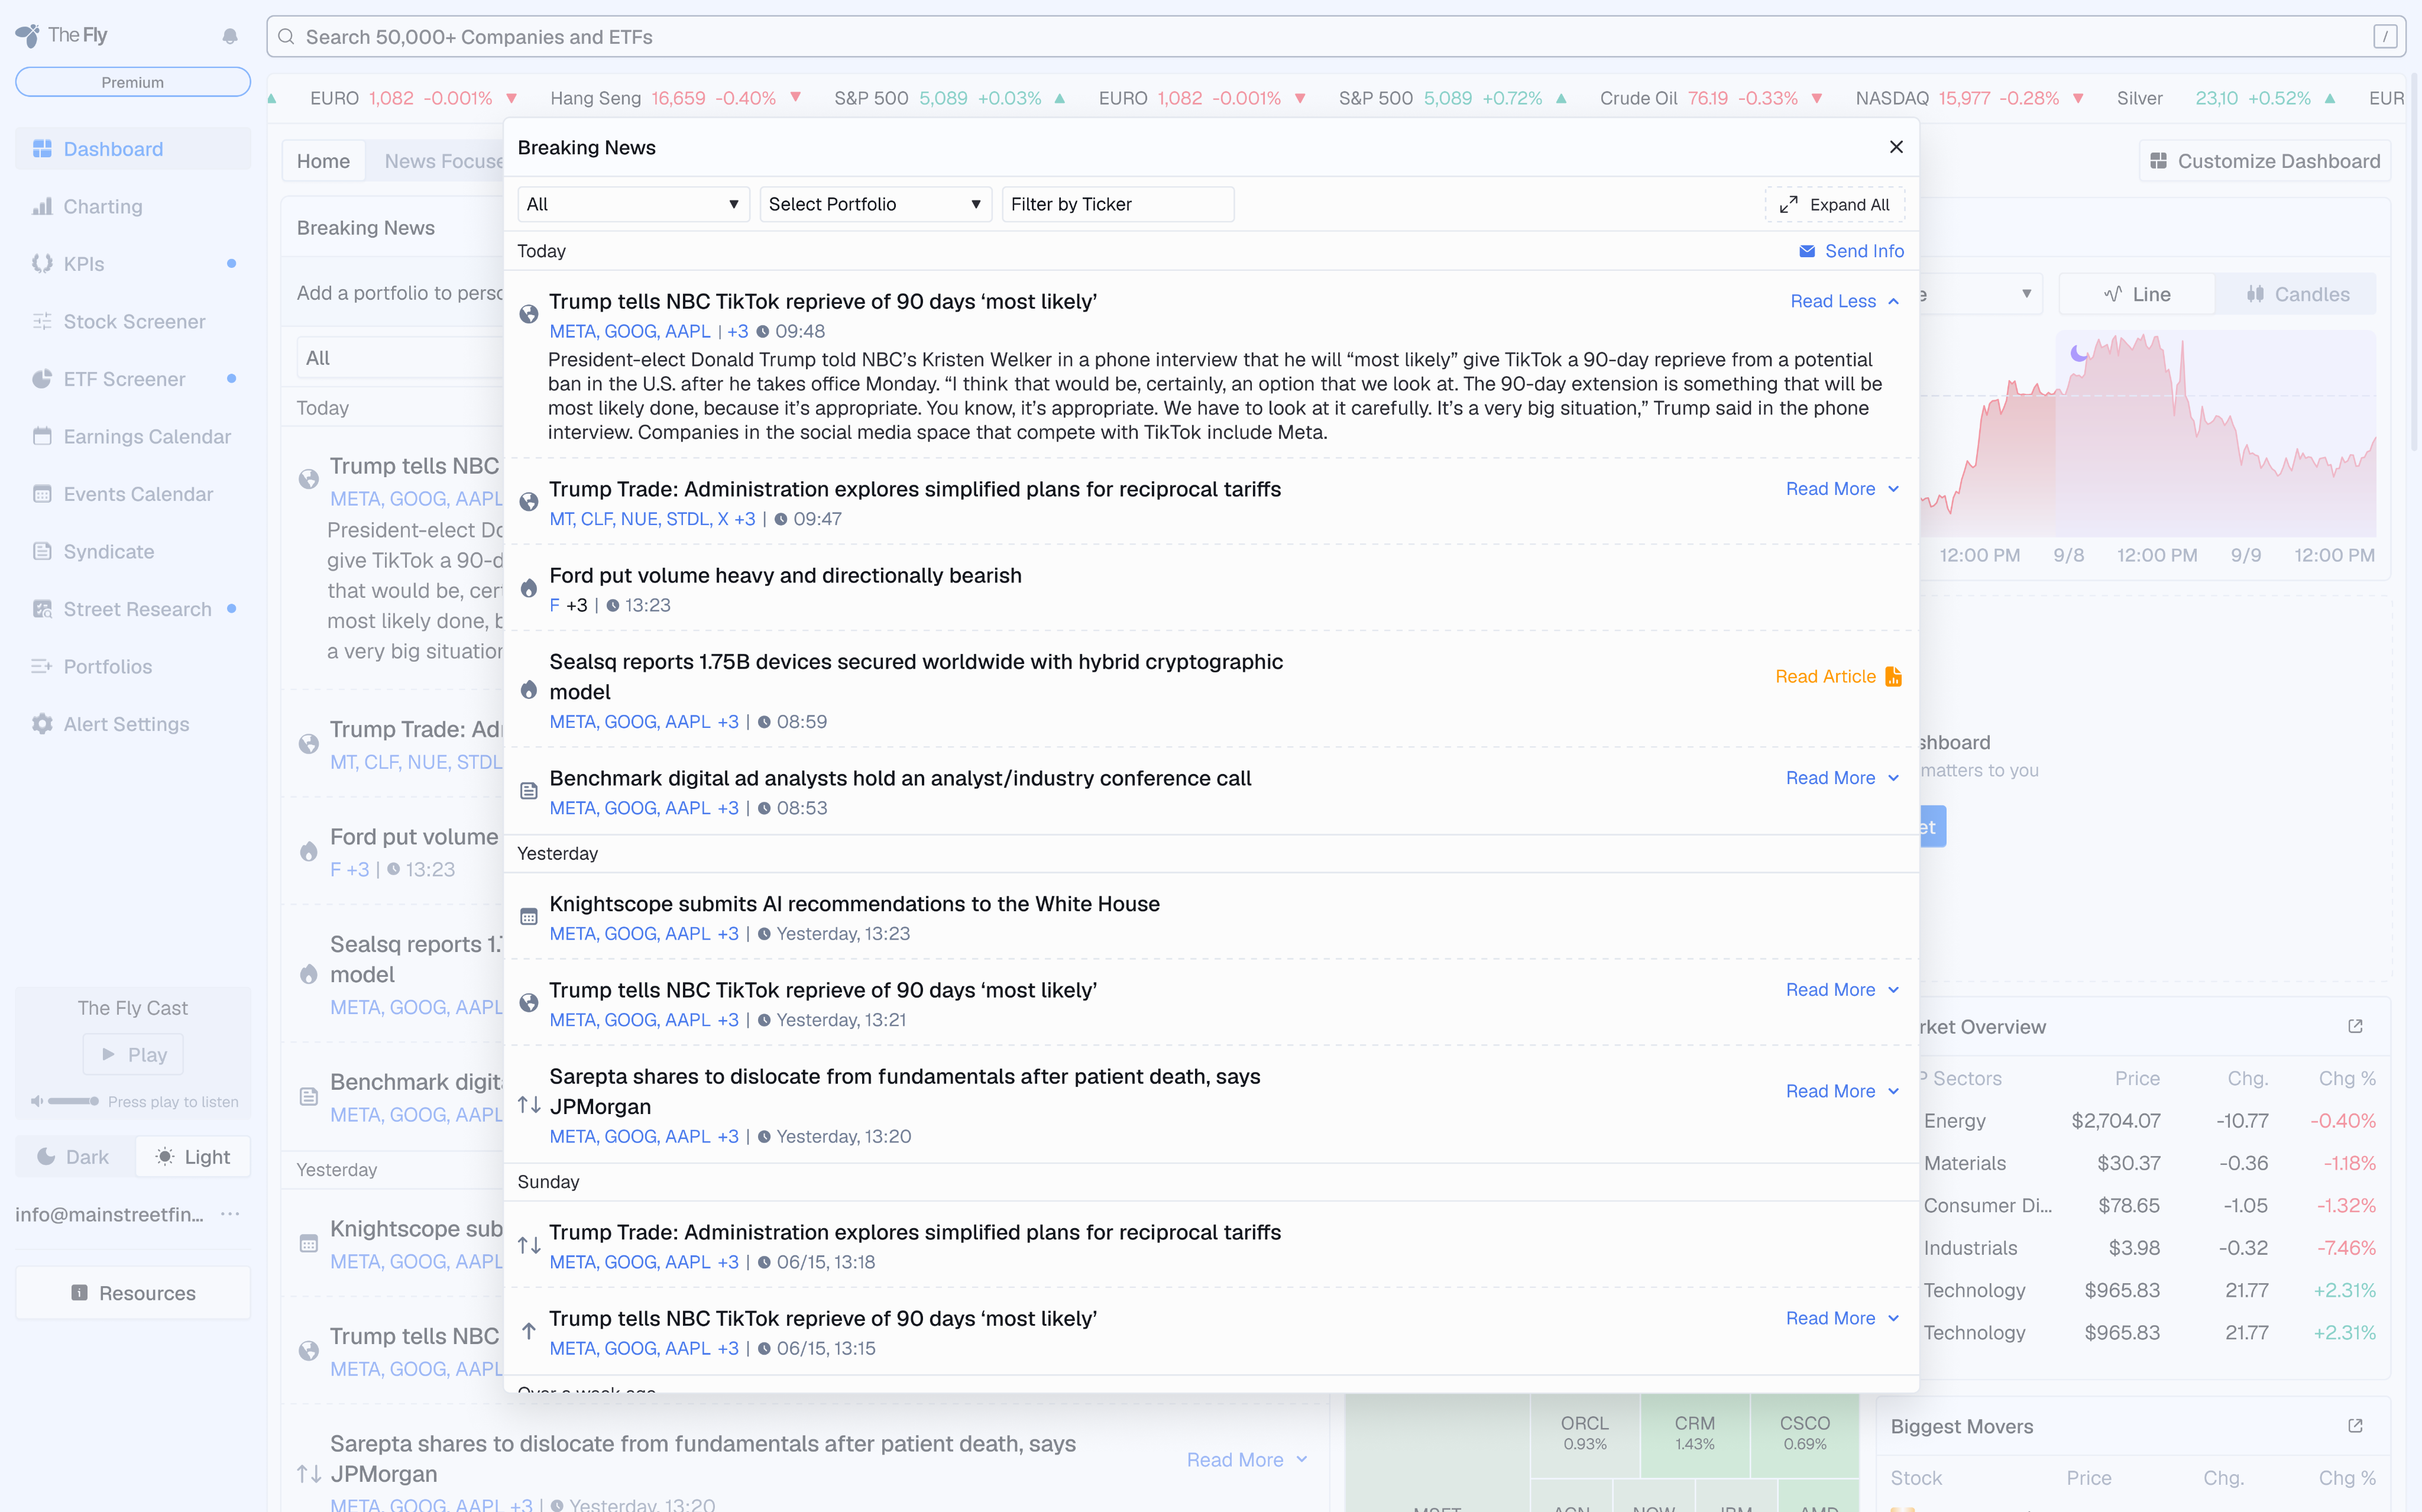2422x1512 pixels.
Task: Click the Alert Settings gear icon
Action: pos(42,724)
